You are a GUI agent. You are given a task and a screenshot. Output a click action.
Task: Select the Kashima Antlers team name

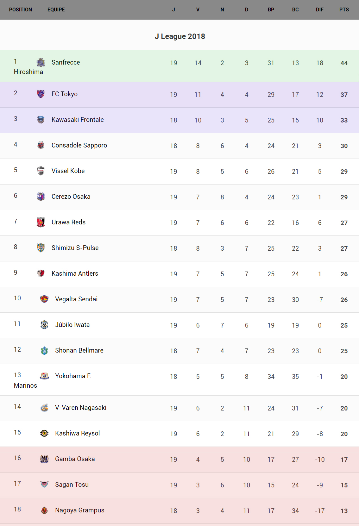(x=75, y=273)
